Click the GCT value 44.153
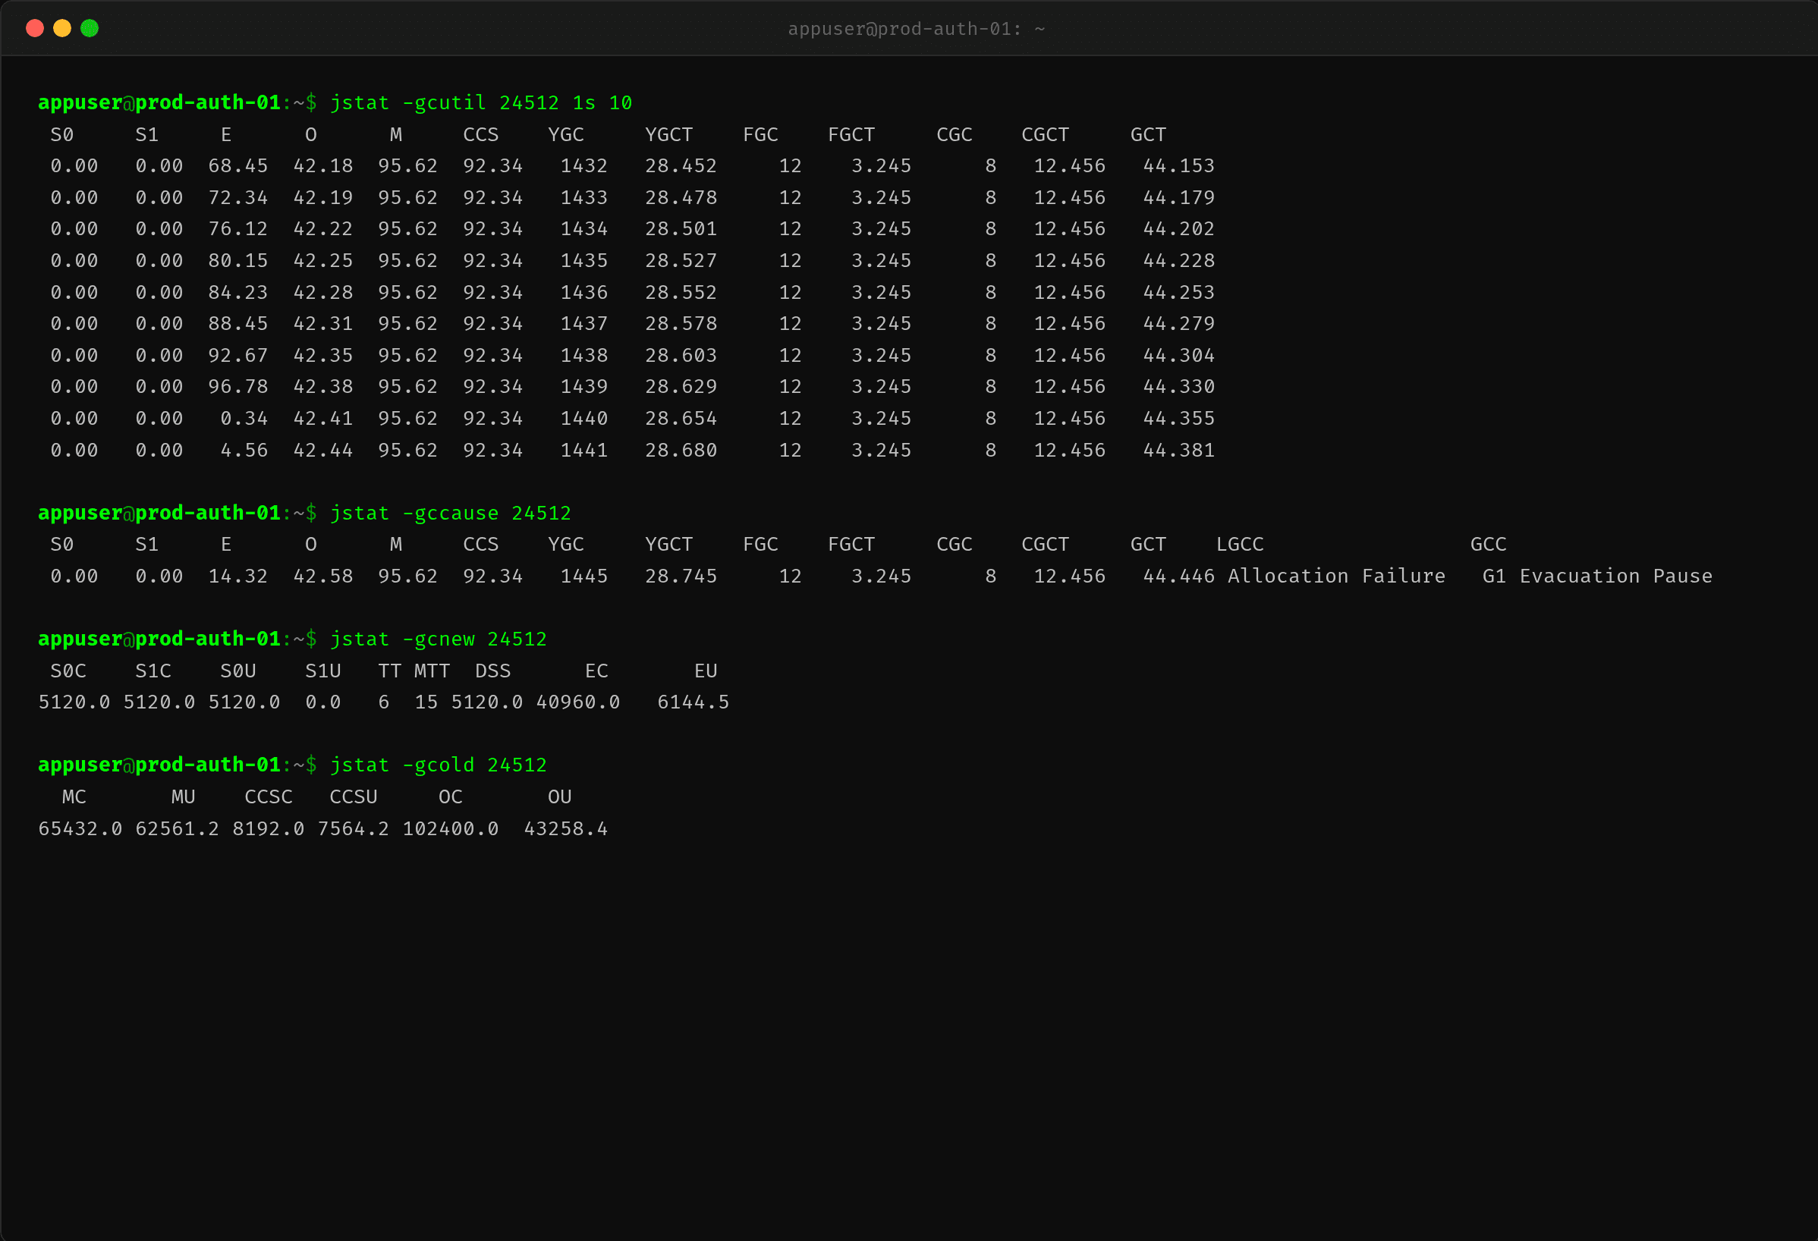 point(1179,166)
